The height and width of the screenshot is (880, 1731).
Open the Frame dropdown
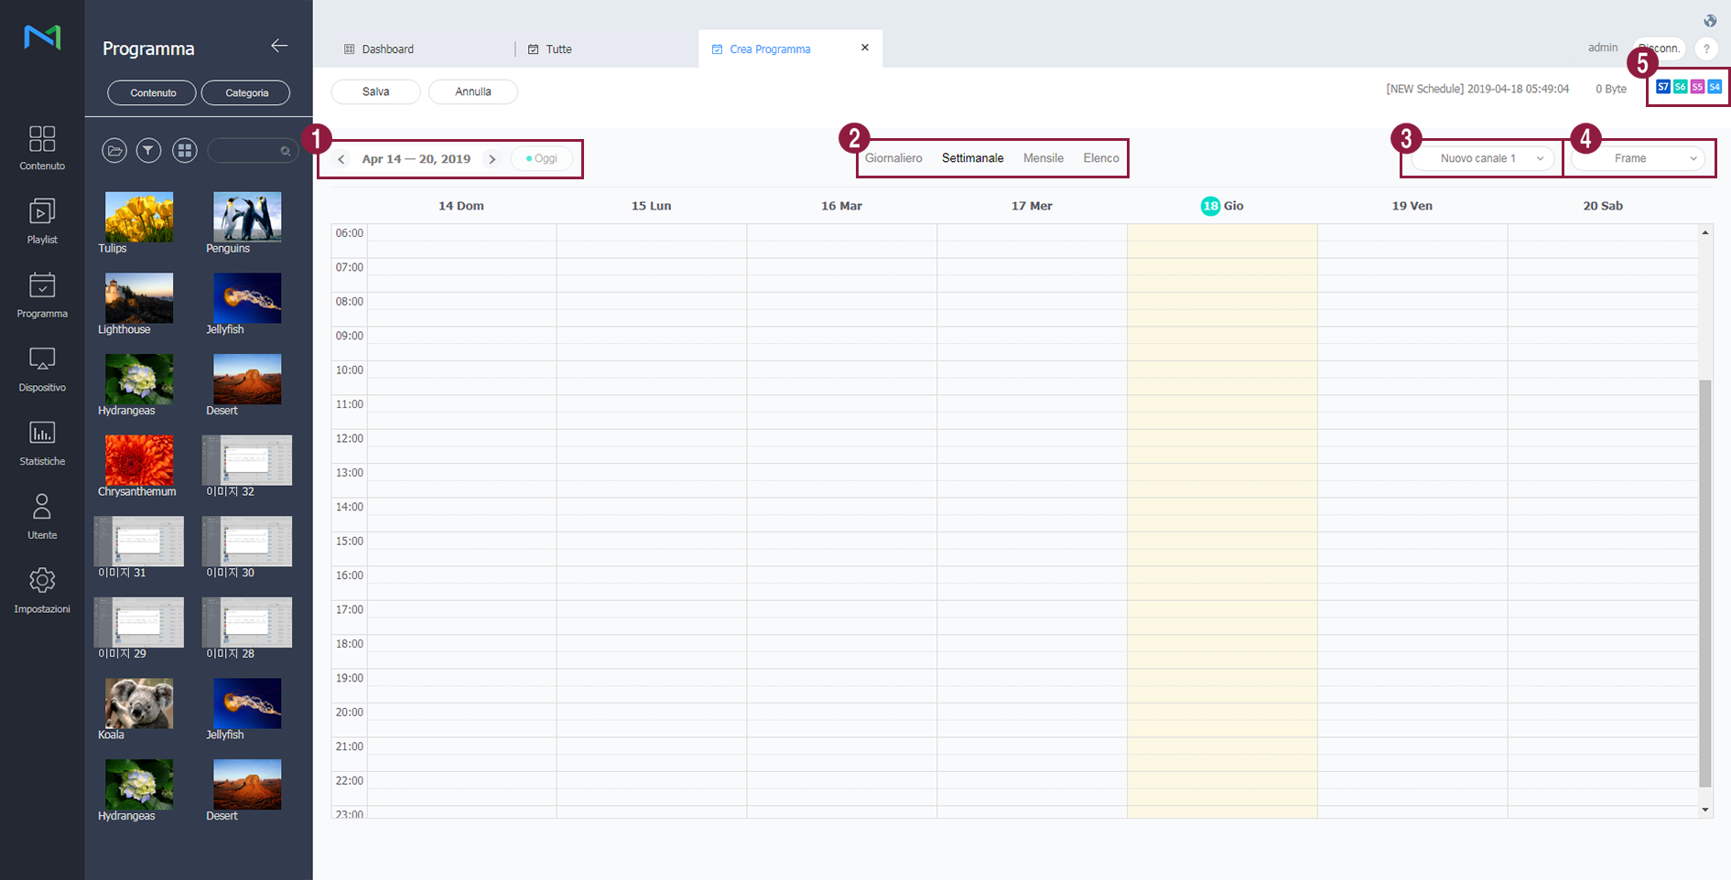(1638, 158)
